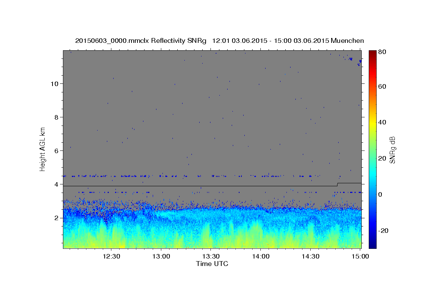Click the step in the black line near 14:45
This screenshot has width=447, height=298.
pos(337,184)
